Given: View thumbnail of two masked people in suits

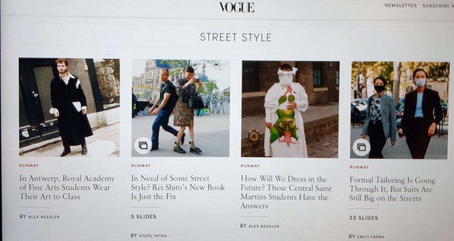Looking at the screenshot, I should tap(399, 110).
